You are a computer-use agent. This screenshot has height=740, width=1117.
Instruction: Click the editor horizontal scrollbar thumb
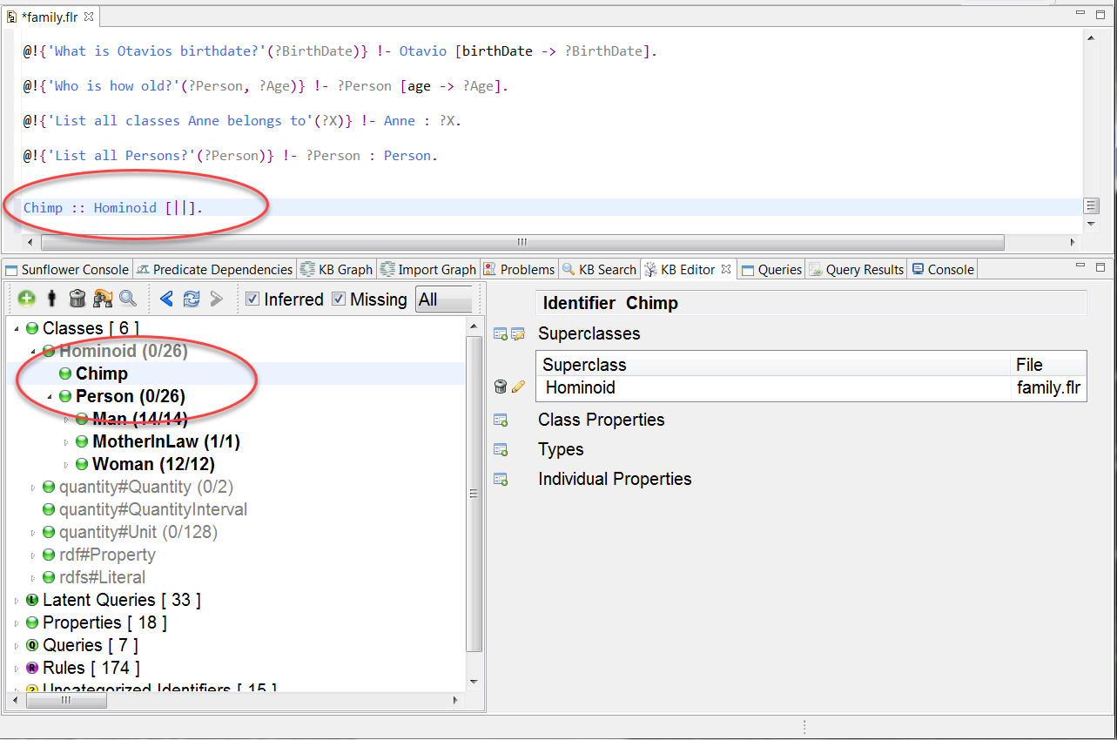coord(522,242)
